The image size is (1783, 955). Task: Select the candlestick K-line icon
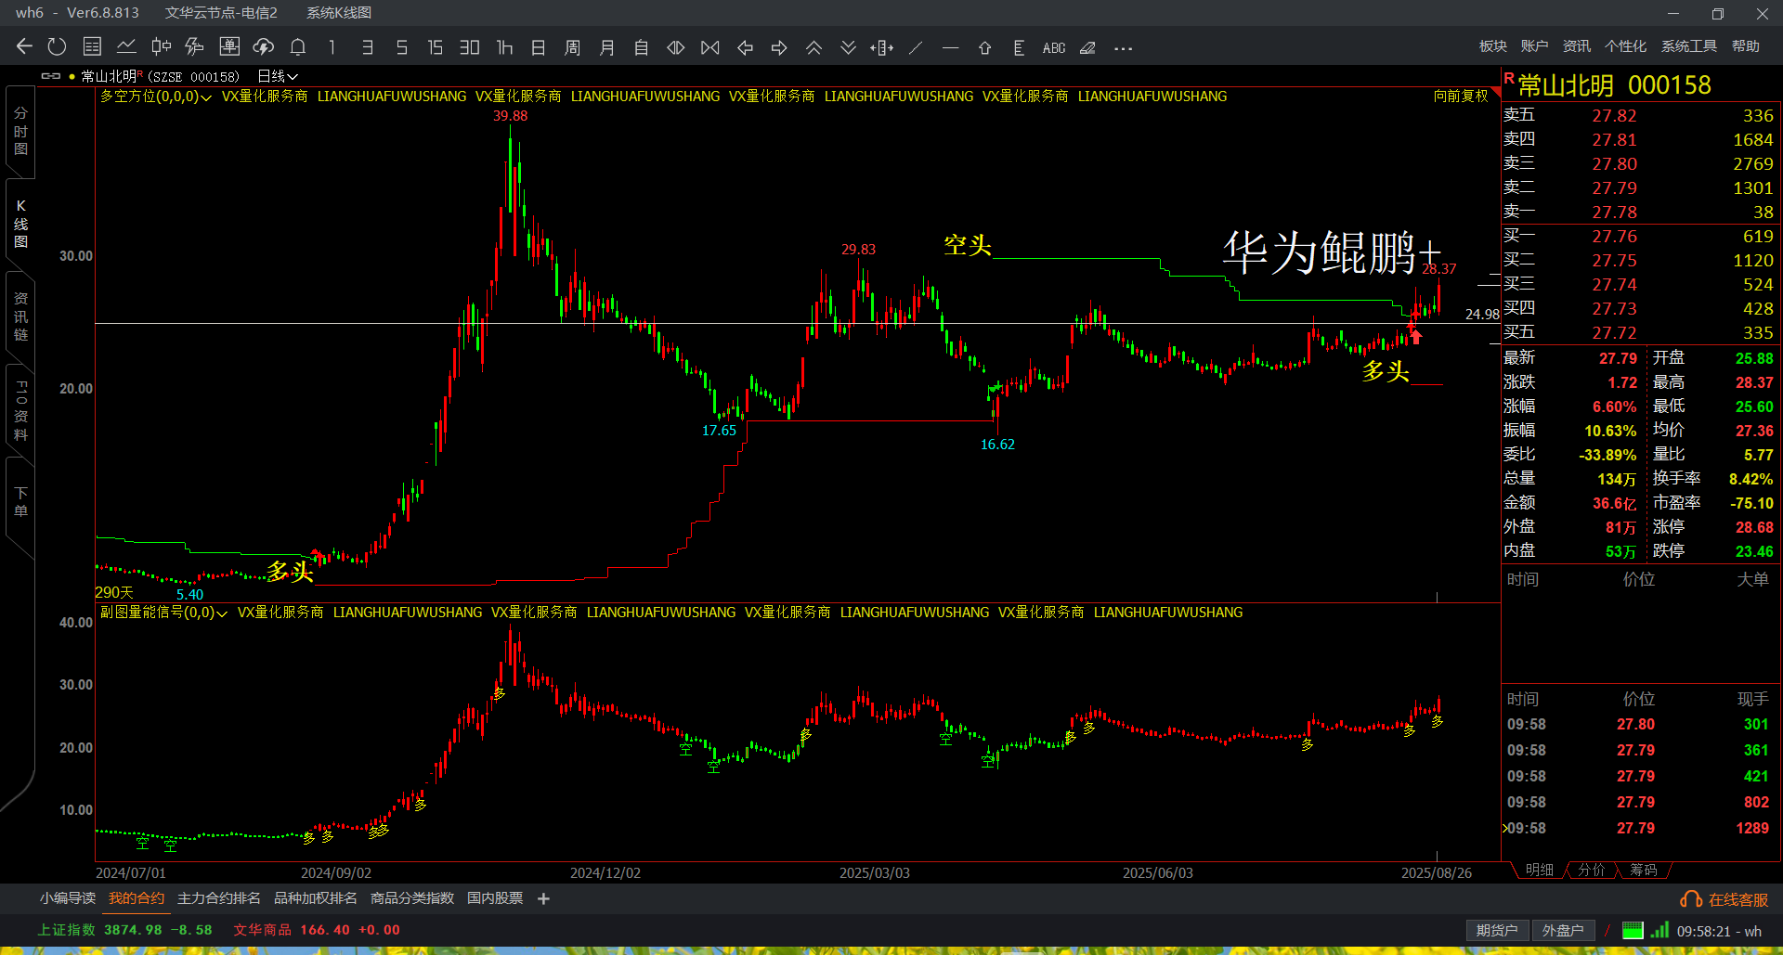pyautogui.click(x=161, y=46)
